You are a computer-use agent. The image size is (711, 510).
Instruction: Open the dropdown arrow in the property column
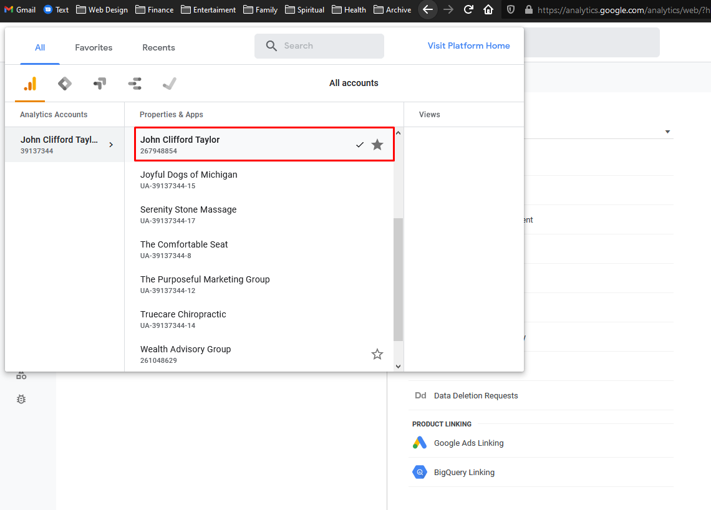pyautogui.click(x=667, y=132)
